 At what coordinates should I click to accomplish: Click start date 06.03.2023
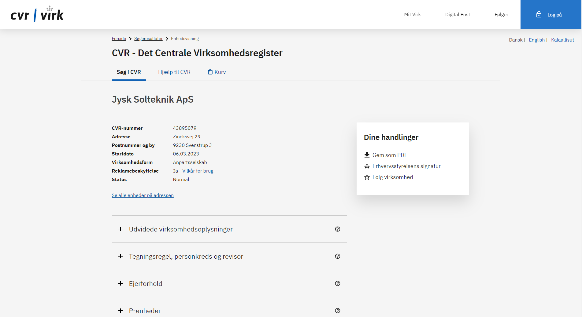[x=186, y=154]
